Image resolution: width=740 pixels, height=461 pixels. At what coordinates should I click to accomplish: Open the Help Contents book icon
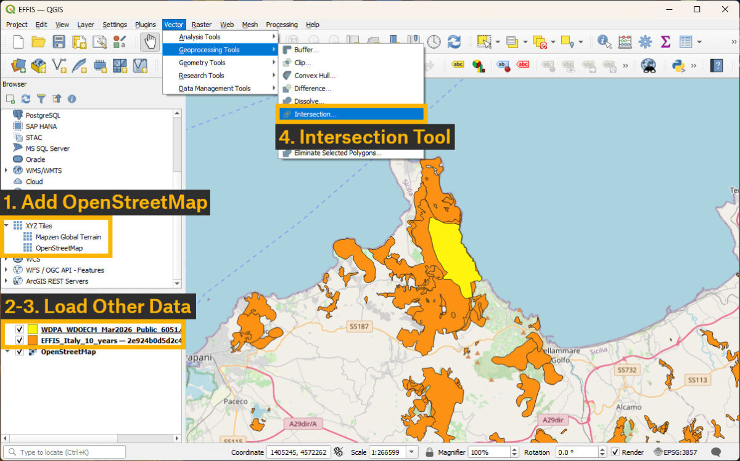[x=717, y=65]
